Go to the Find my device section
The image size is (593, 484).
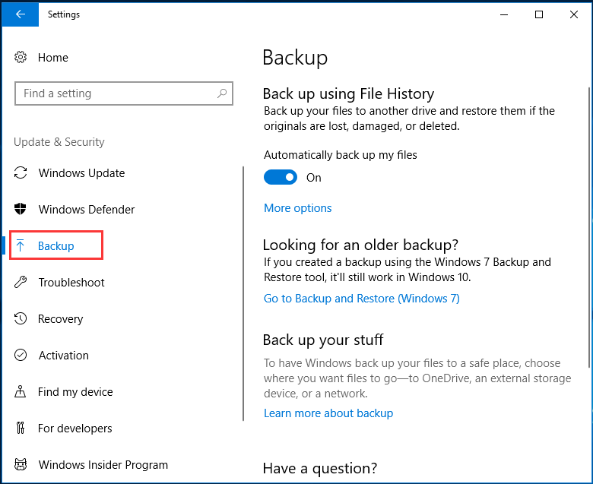75,391
